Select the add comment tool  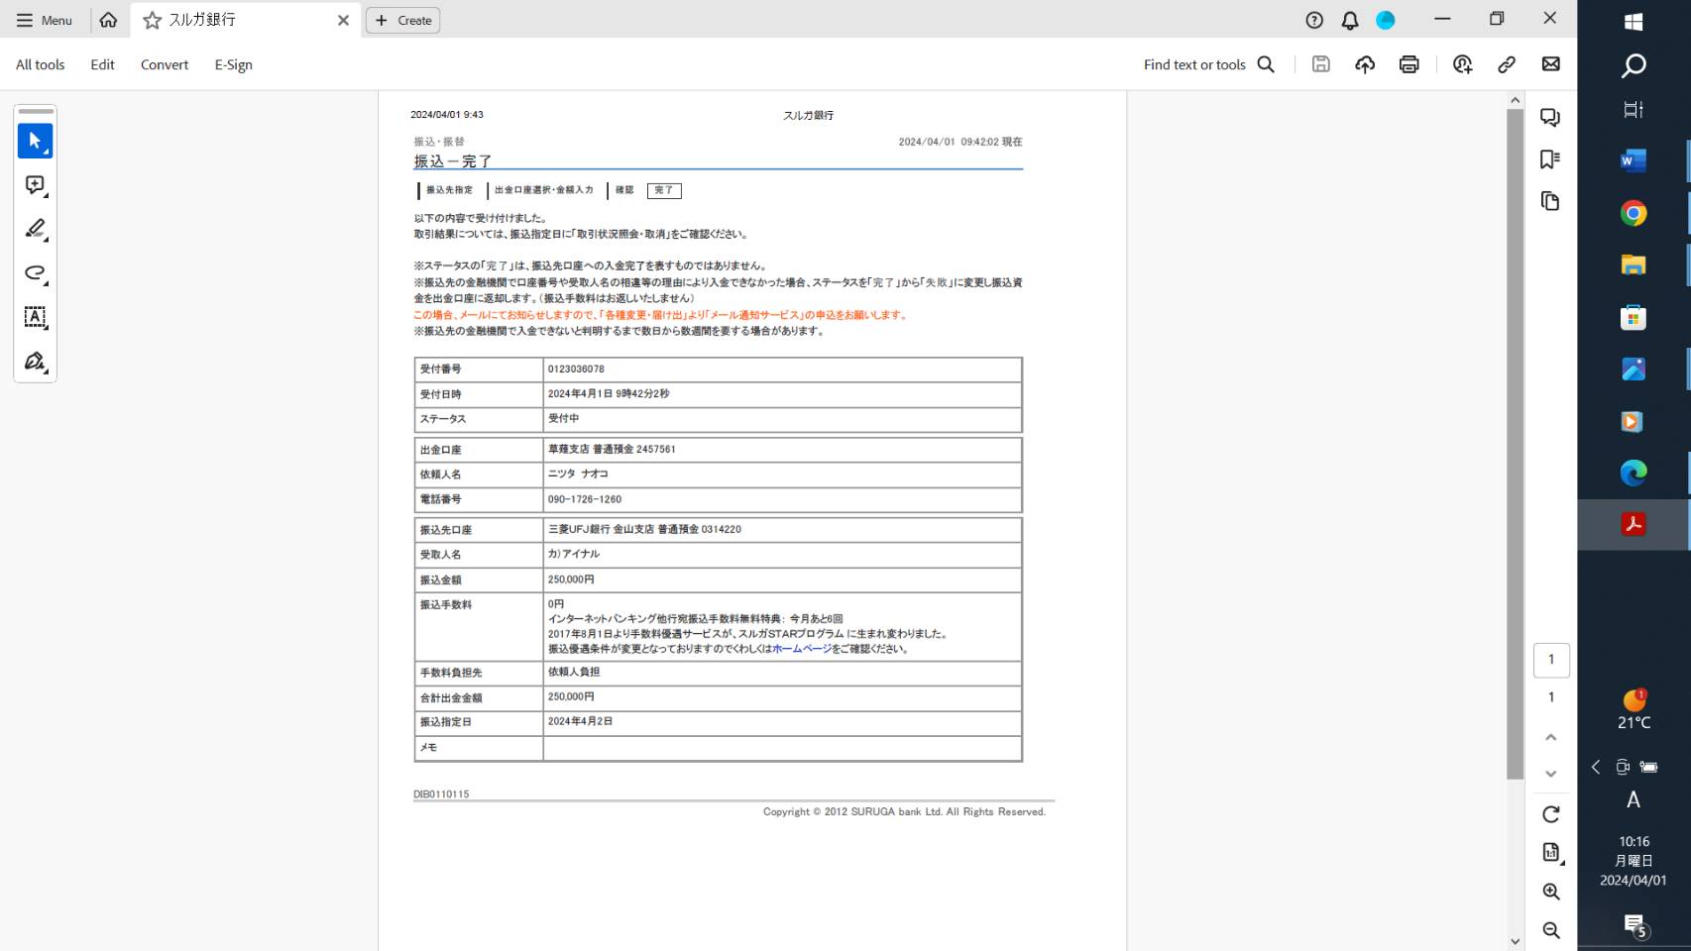tap(35, 185)
